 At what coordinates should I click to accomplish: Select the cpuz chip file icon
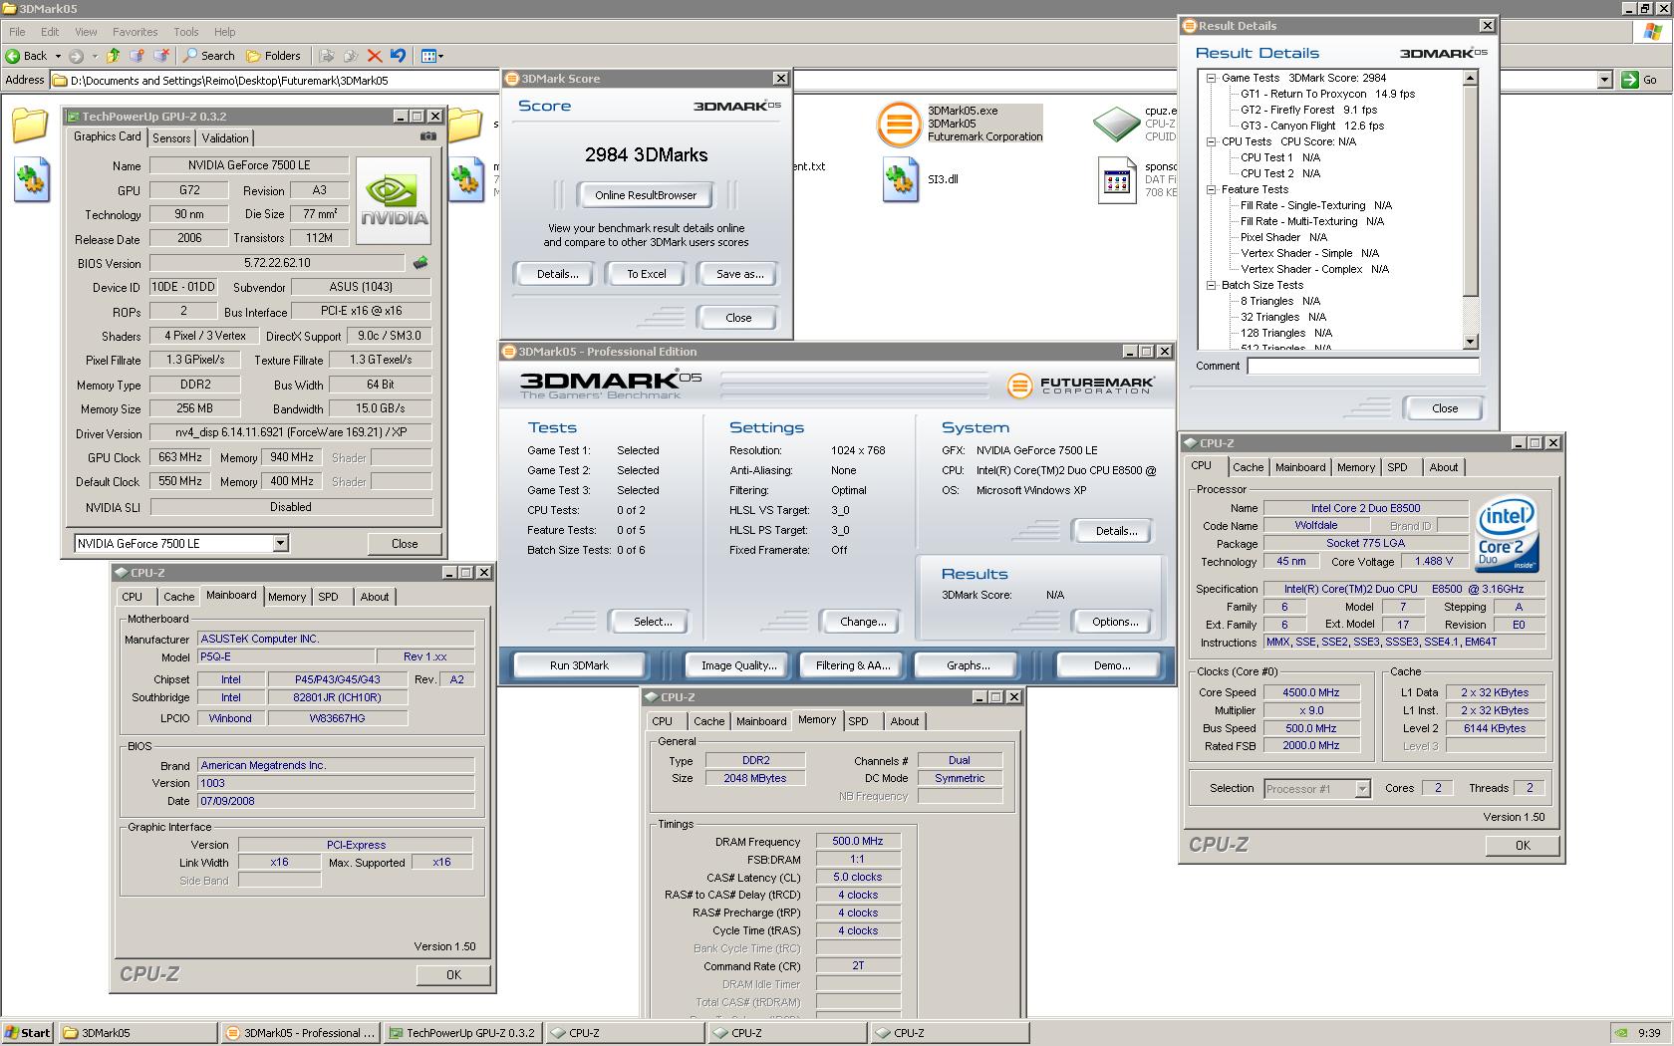pos(1116,124)
